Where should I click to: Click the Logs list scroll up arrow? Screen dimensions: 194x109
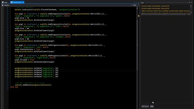point(191,6)
